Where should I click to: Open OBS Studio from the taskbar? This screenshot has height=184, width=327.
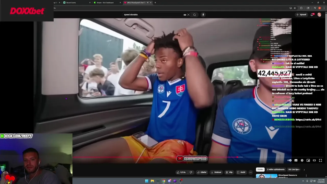180,181
